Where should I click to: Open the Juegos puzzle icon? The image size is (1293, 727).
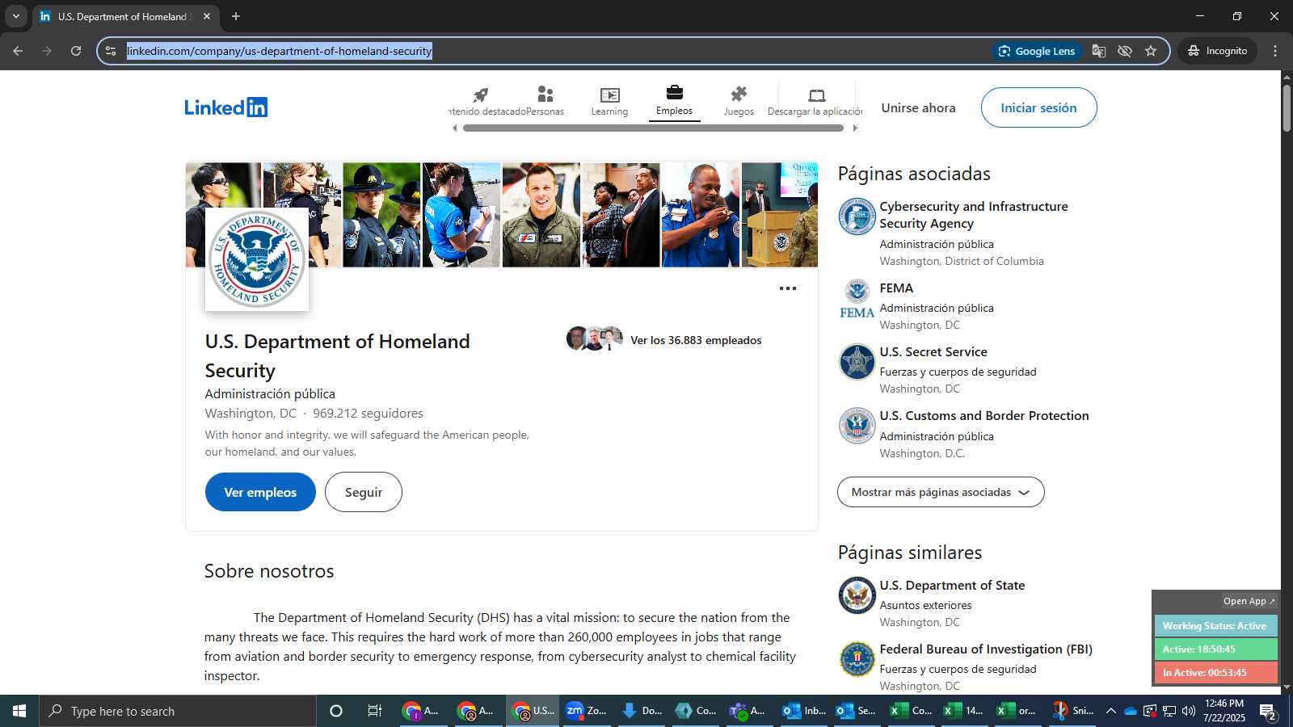[739, 95]
